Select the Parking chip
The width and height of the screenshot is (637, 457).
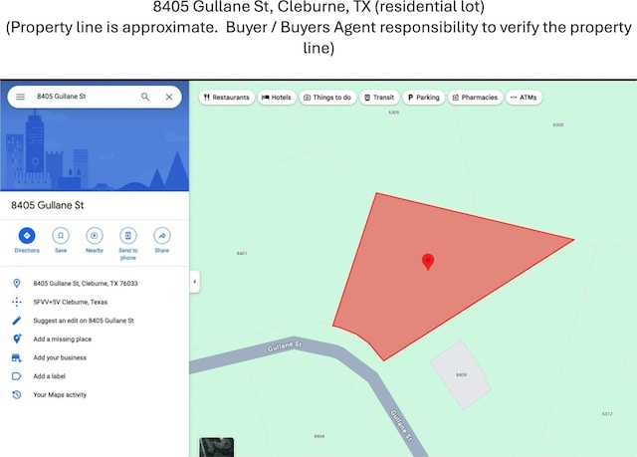(424, 98)
